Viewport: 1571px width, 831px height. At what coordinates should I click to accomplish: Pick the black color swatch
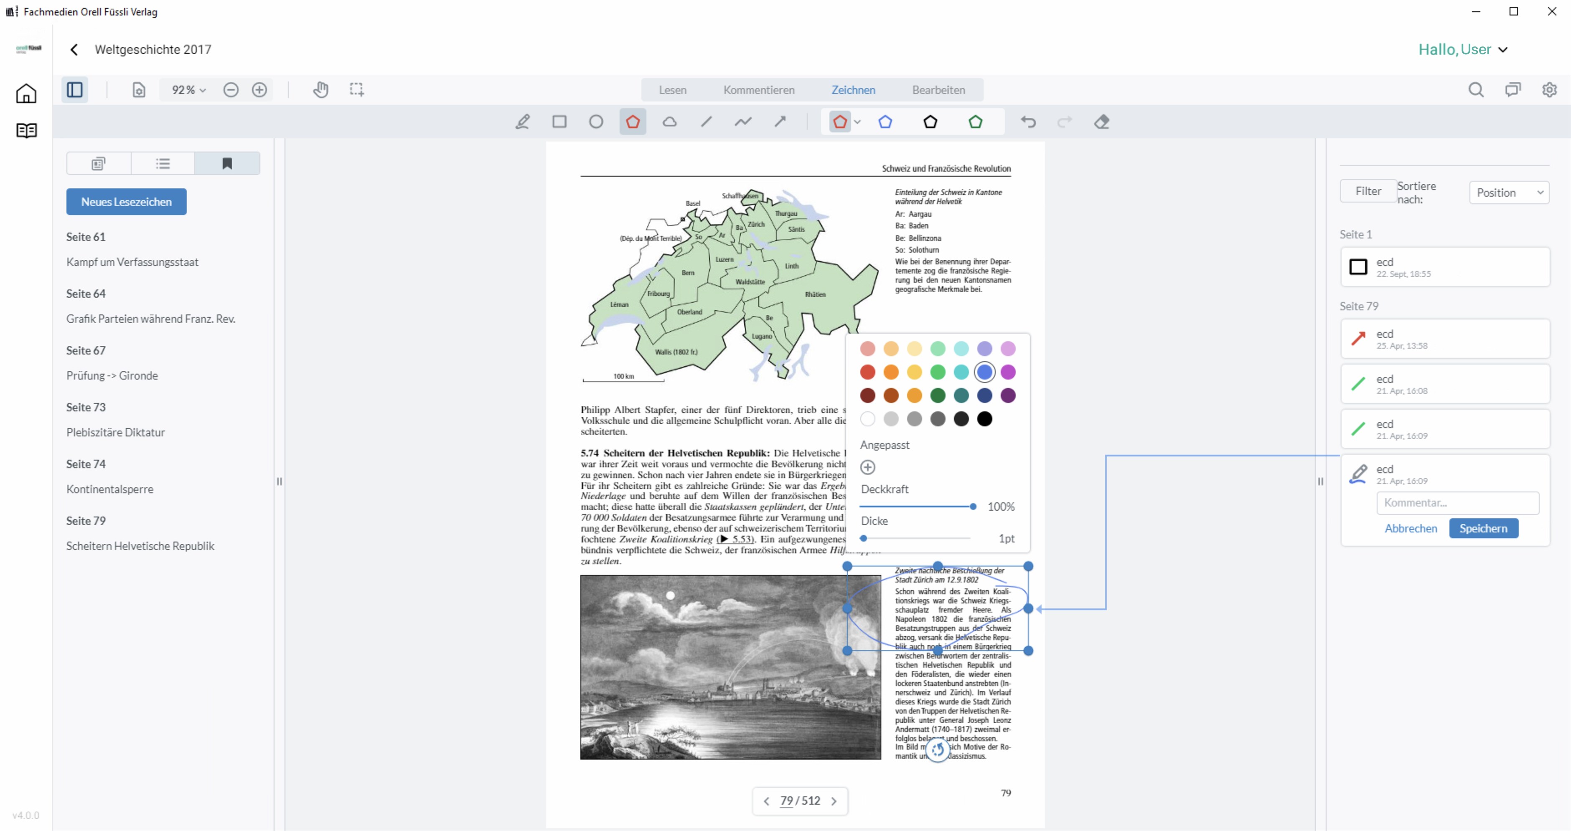(x=984, y=419)
